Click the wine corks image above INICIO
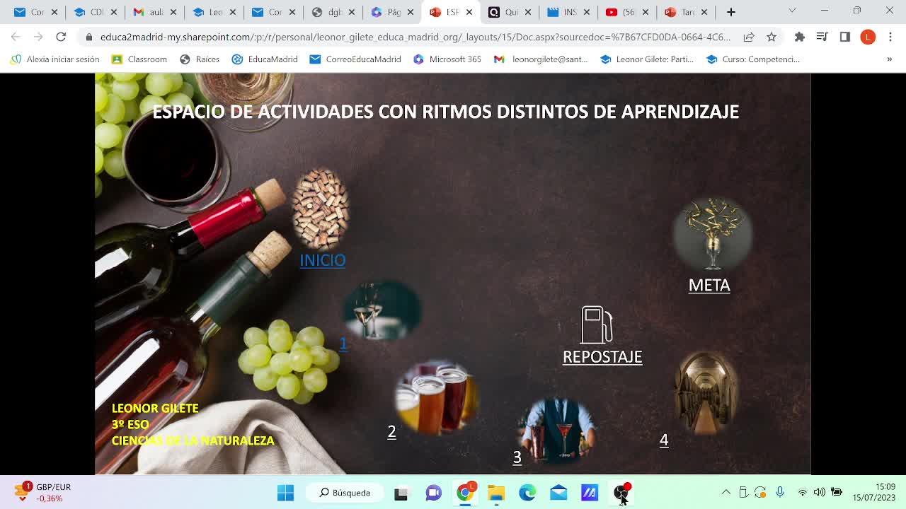The height and width of the screenshot is (509, 906). (x=321, y=208)
